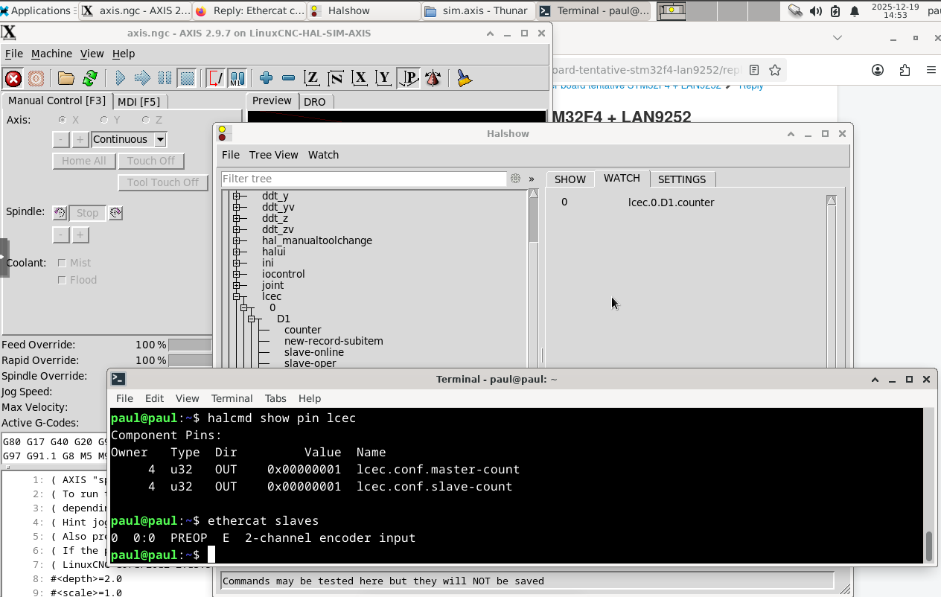Reload the current file with green arrows

90,78
